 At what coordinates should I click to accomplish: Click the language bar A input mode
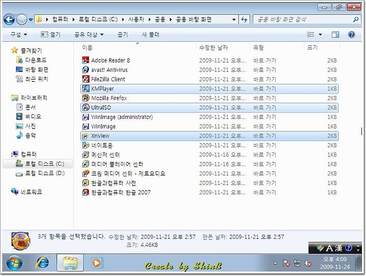coord(329,248)
